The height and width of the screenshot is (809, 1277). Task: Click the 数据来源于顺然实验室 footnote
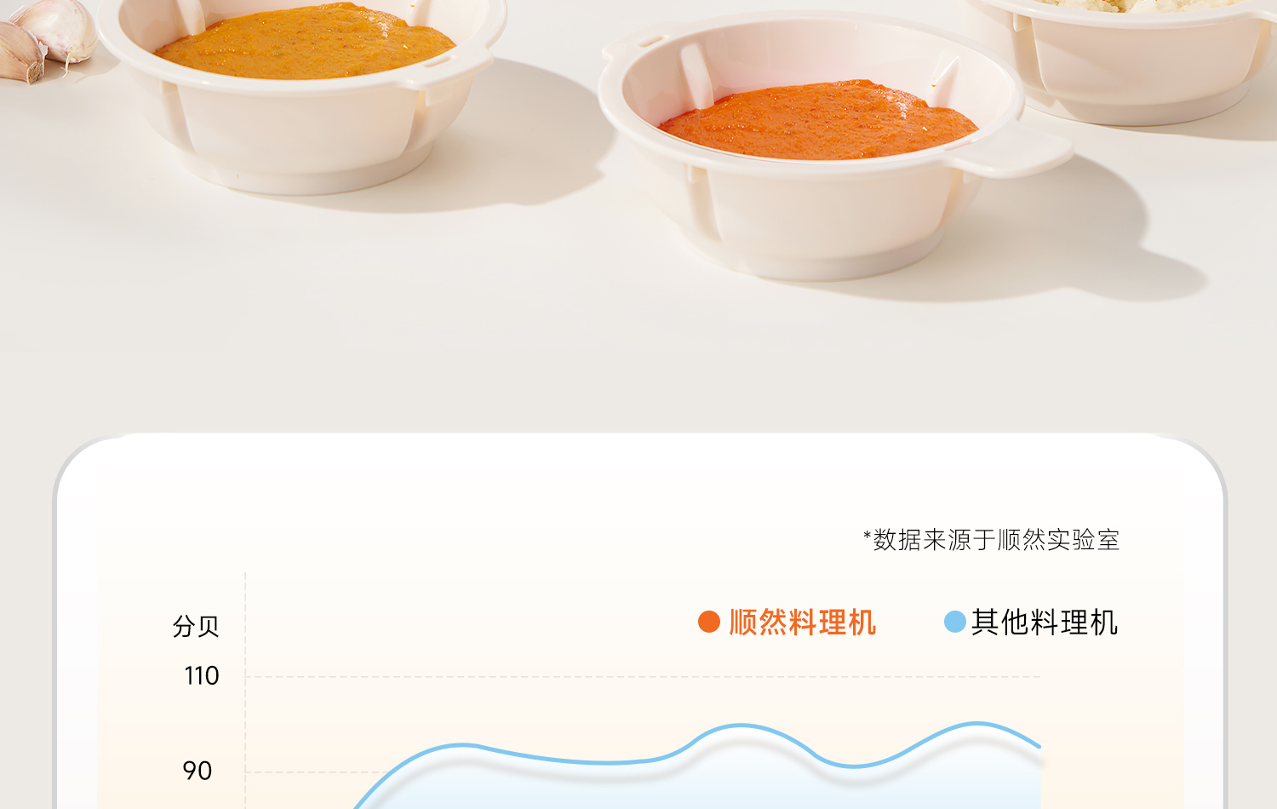pos(991,540)
